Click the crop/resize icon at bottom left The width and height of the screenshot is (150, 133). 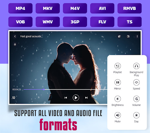[14, 98]
